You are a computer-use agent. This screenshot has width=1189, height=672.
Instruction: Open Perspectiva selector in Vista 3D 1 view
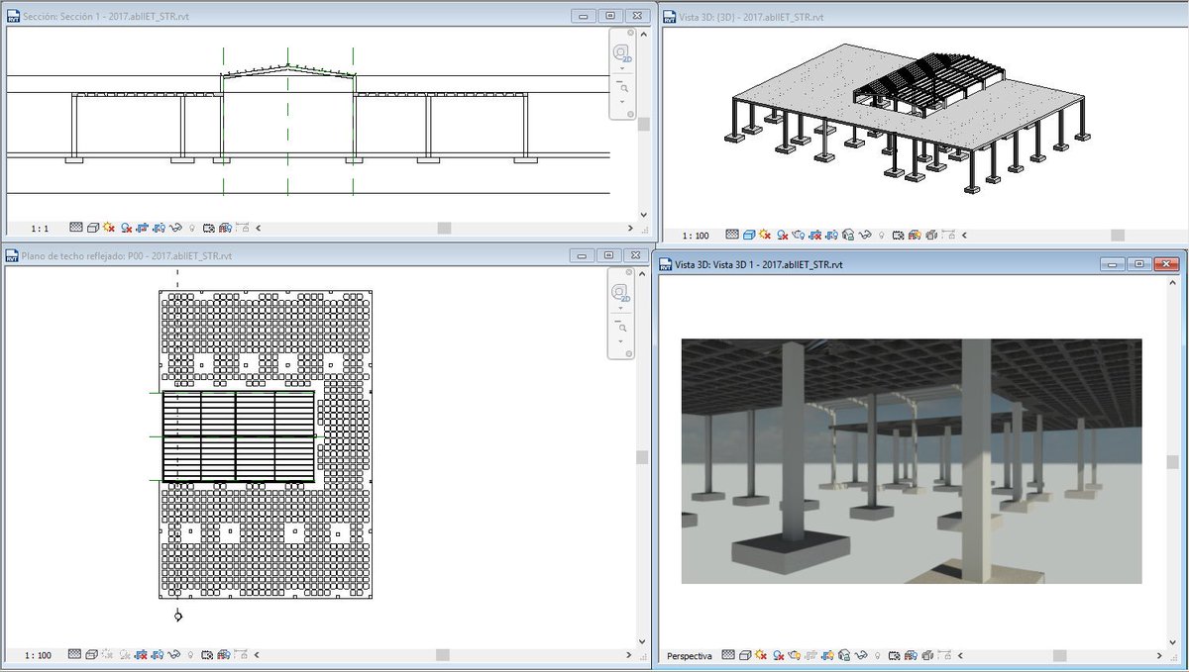click(689, 656)
